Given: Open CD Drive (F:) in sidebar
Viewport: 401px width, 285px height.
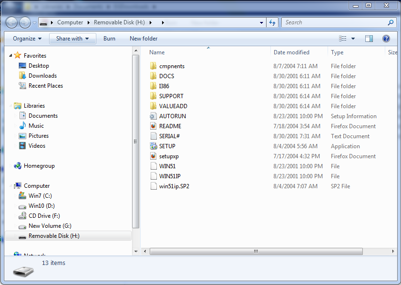Looking at the screenshot, I should coord(44,216).
